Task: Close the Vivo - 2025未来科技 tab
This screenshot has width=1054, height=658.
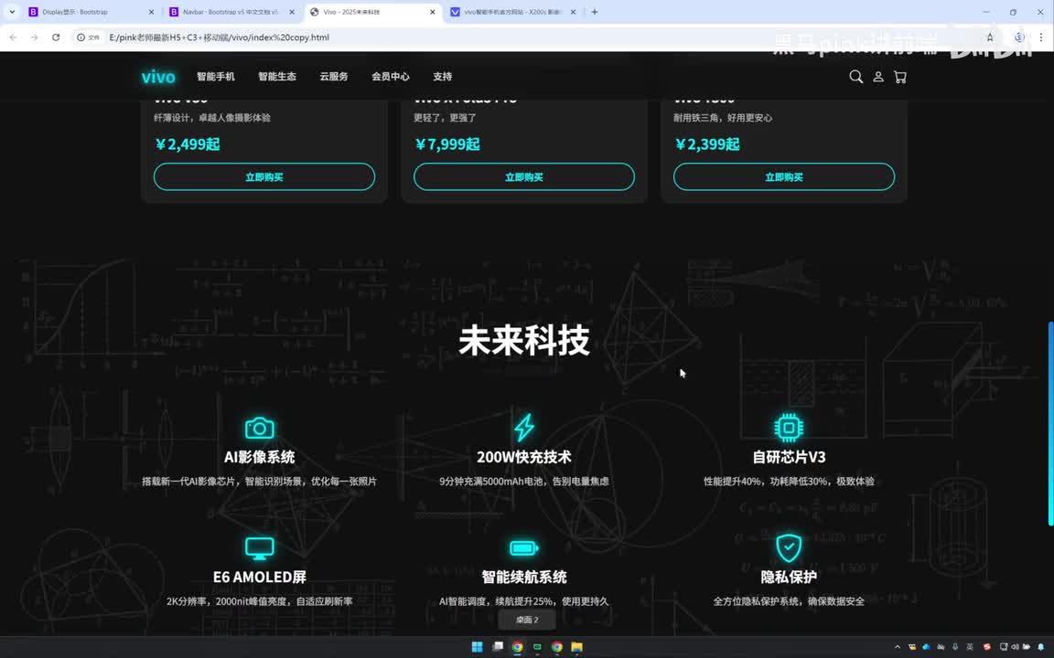Action: tap(432, 12)
